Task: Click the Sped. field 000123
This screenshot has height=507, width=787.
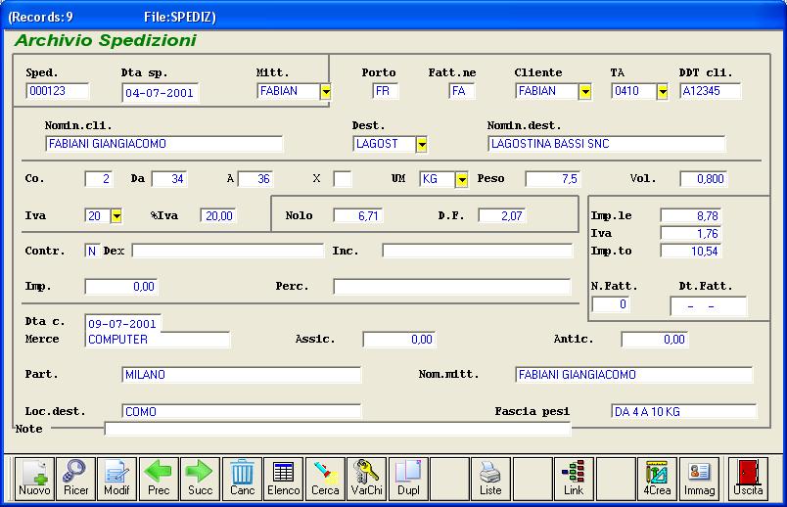Action: coord(57,91)
